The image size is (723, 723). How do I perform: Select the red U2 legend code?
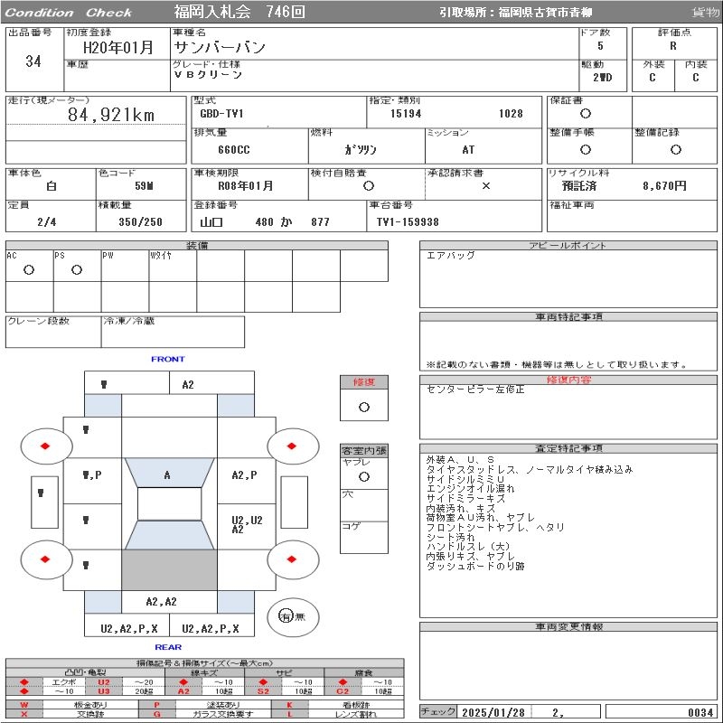[x=104, y=682]
